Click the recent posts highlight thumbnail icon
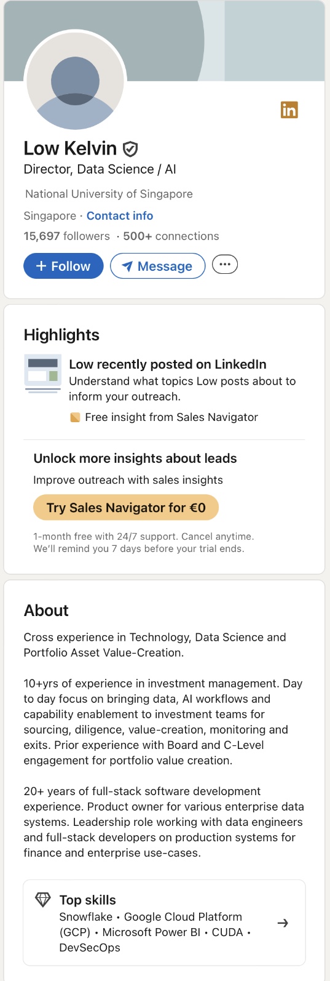The image size is (330, 981). (x=43, y=373)
